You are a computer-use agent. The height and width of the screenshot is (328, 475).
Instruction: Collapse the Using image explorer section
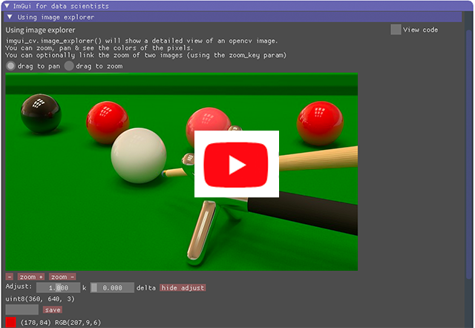coord(10,17)
